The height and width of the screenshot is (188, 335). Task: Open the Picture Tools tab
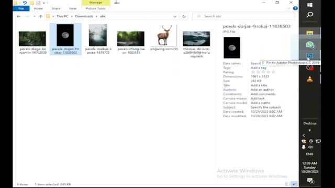pos(95,8)
